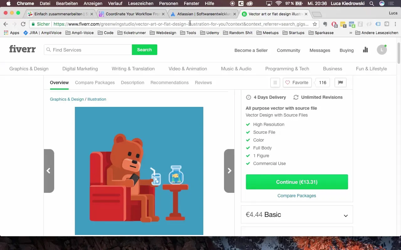The height and width of the screenshot is (250, 401).
Task: Open the user profile avatar menu
Action: click(x=382, y=50)
